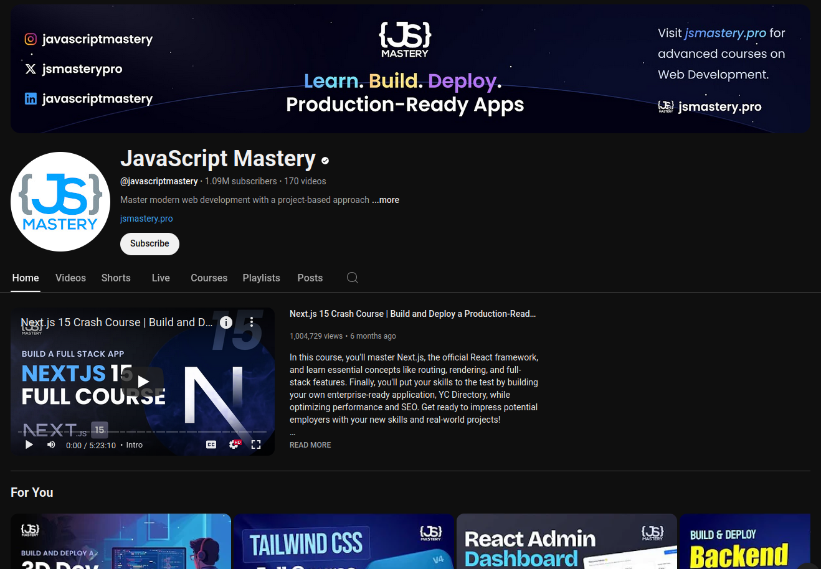This screenshot has height=569, width=821.
Task: Open the Build & Deploy Backend thumbnail
Action: [x=745, y=541]
